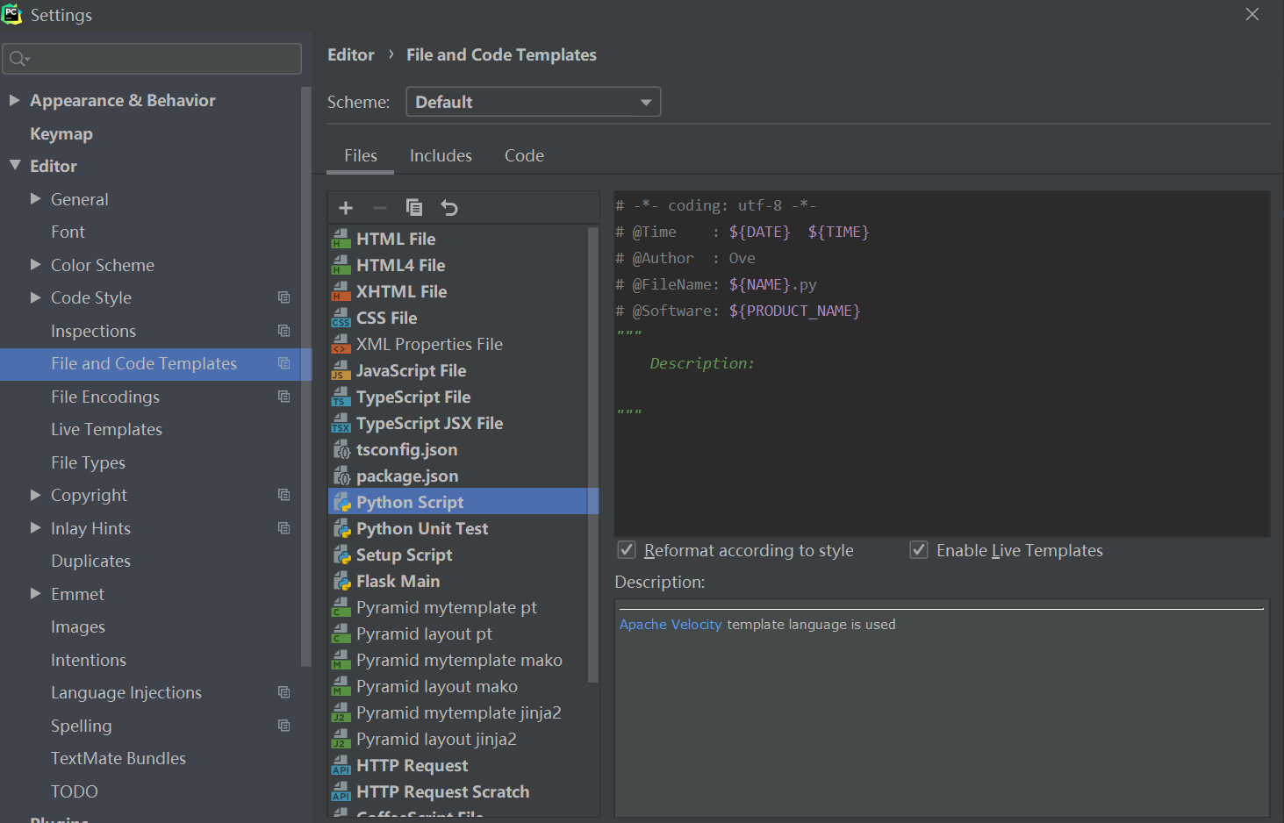Remove selected template using minus icon

(379, 207)
